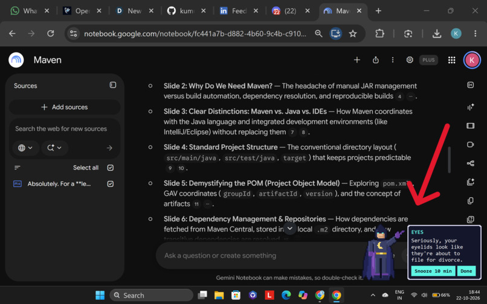Screen dimensions: 487x304
Task: Switch to the LinkedIn Feed tab
Action: (x=239, y=11)
